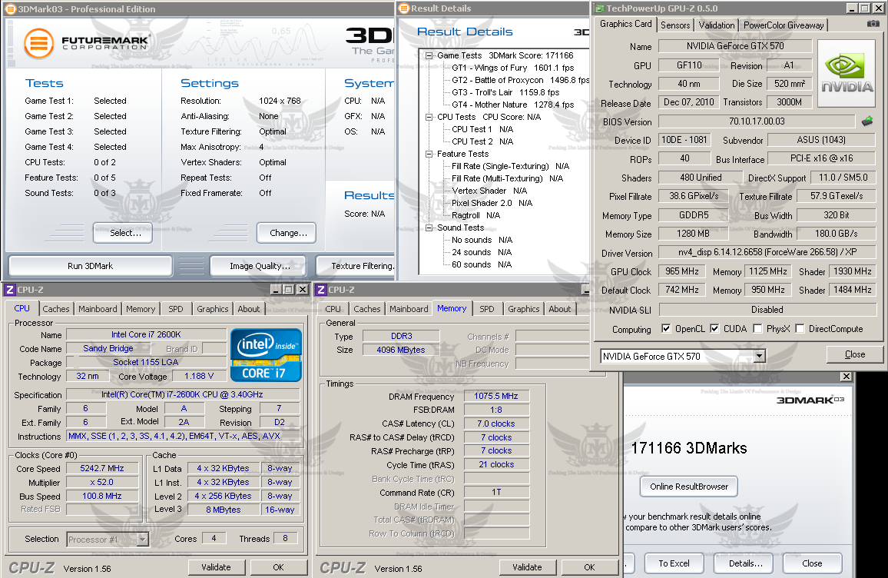Select GT1 - Wings of Fury tree row
This screenshot has height=578, width=888.
coord(512,68)
